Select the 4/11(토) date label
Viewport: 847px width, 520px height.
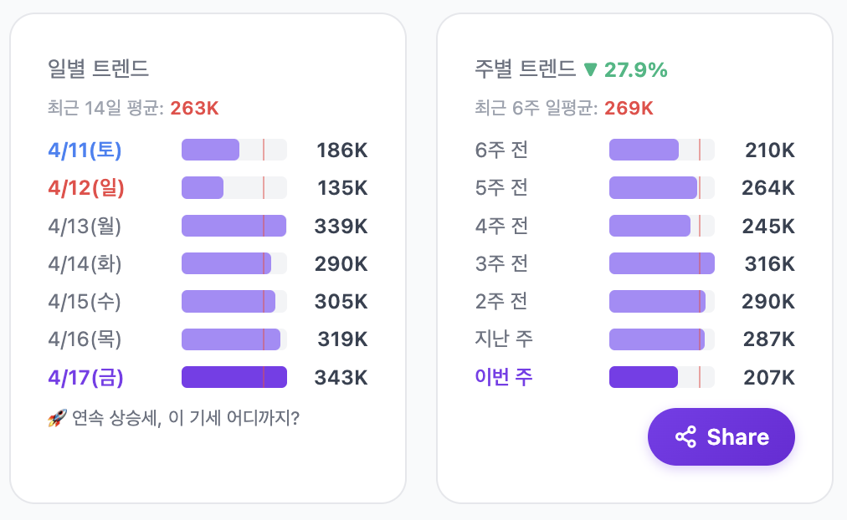coord(85,150)
